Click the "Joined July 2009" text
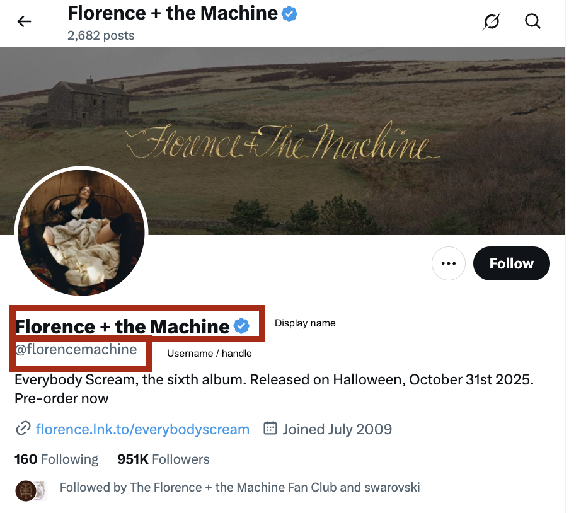The height and width of the screenshot is (513, 581). tap(337, 429)
